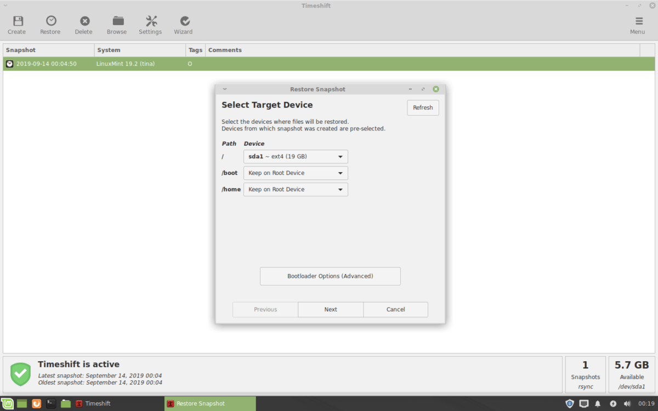The height and width of the screenshot is (411, 658).
Task: Click the Comments column header
Action: pos(423,50)
